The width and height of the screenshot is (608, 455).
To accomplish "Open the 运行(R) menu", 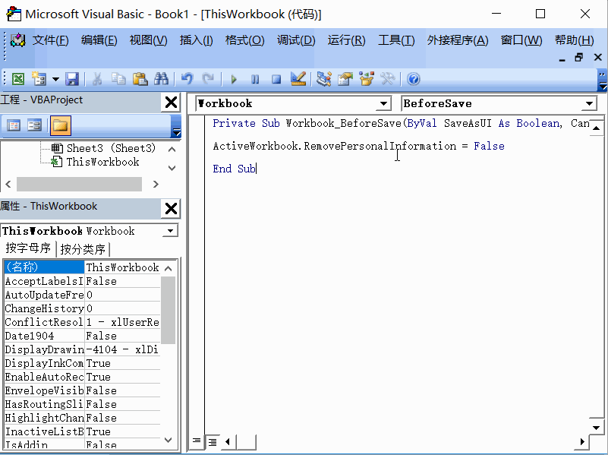I will tap(346, 40).
